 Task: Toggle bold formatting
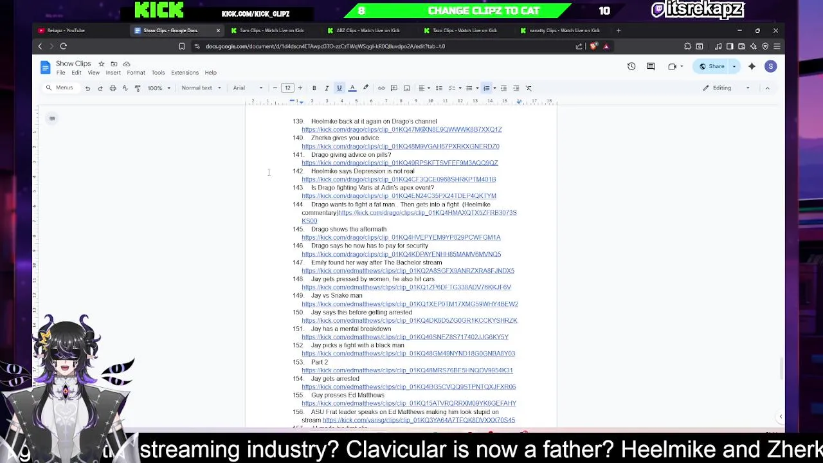tap(314, 88)
